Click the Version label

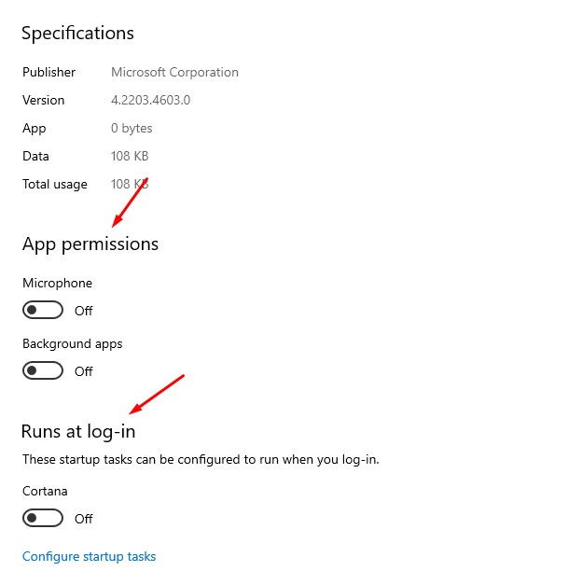44,100
